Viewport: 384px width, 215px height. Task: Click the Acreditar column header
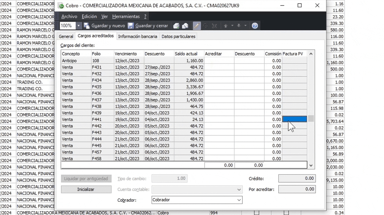(x=219, y=54)
